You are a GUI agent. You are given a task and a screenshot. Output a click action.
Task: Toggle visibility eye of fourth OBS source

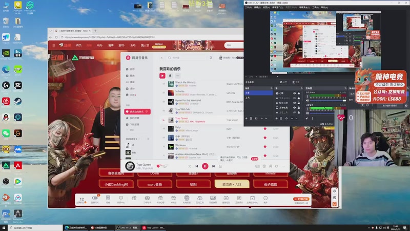(x=294, y=108)
